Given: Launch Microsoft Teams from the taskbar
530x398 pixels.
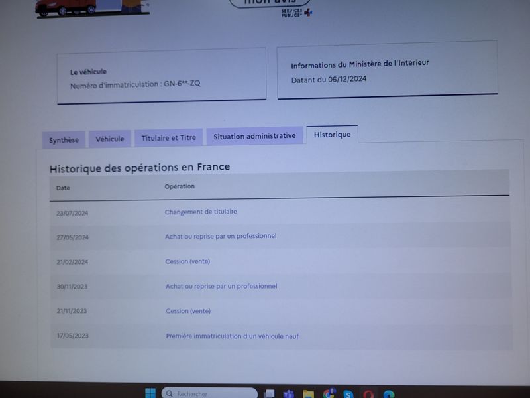Looking at the screenshot, I should [288, 394].
